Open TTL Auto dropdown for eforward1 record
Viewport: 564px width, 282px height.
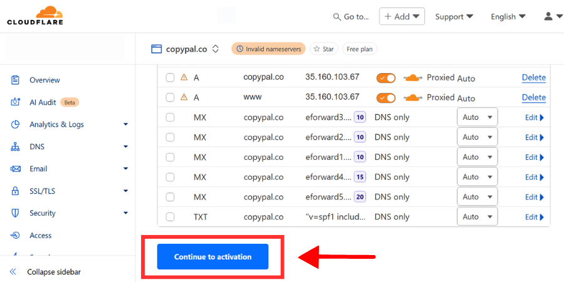[478, 157]
